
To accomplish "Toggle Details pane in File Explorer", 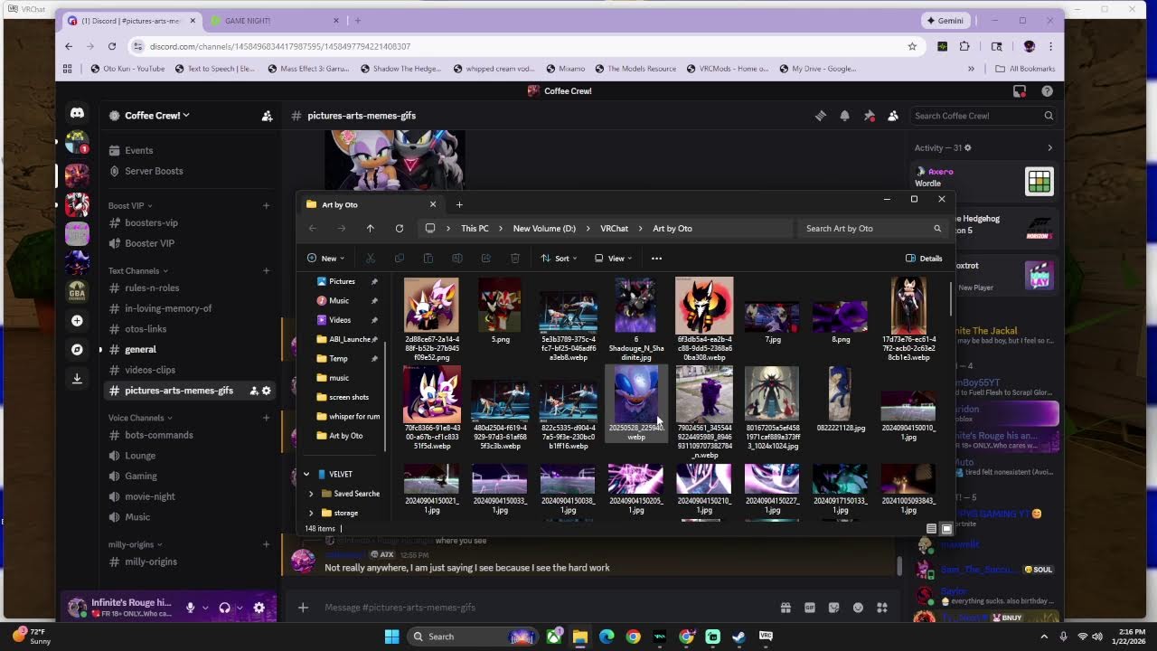I will point(924,259).
